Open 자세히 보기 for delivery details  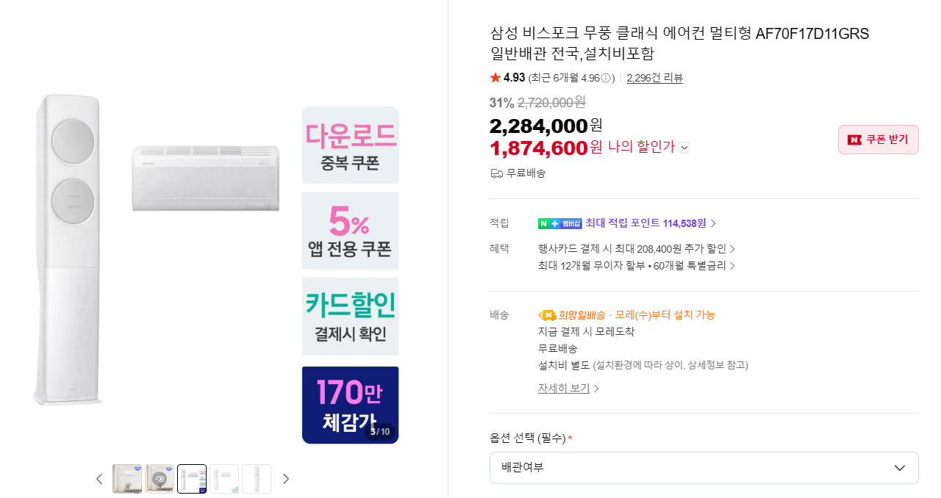[568, 388]
